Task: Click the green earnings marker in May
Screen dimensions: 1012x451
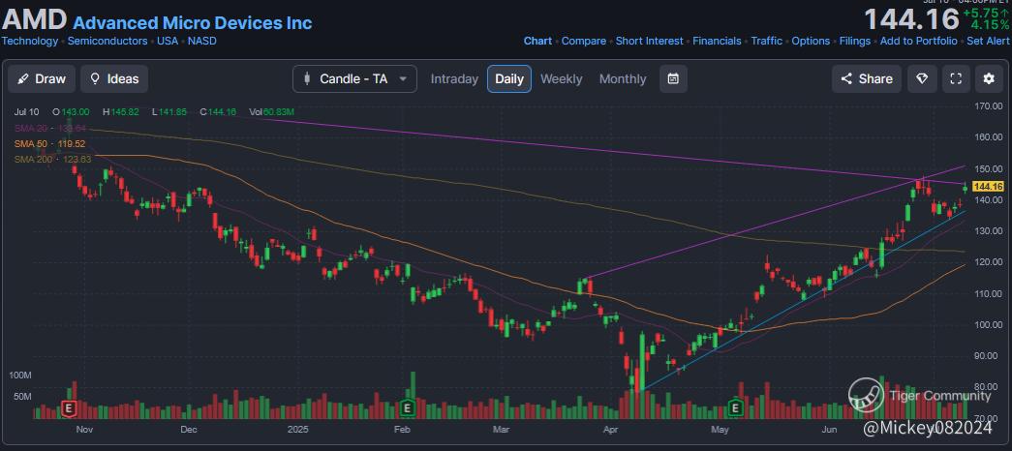Action: click(x=736, y=408)
